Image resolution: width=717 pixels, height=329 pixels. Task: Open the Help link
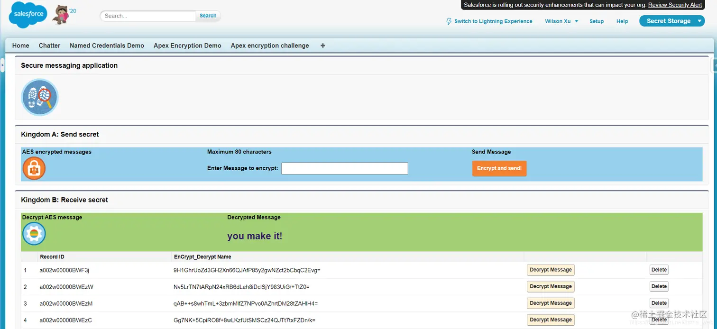[x=622, y=21]
